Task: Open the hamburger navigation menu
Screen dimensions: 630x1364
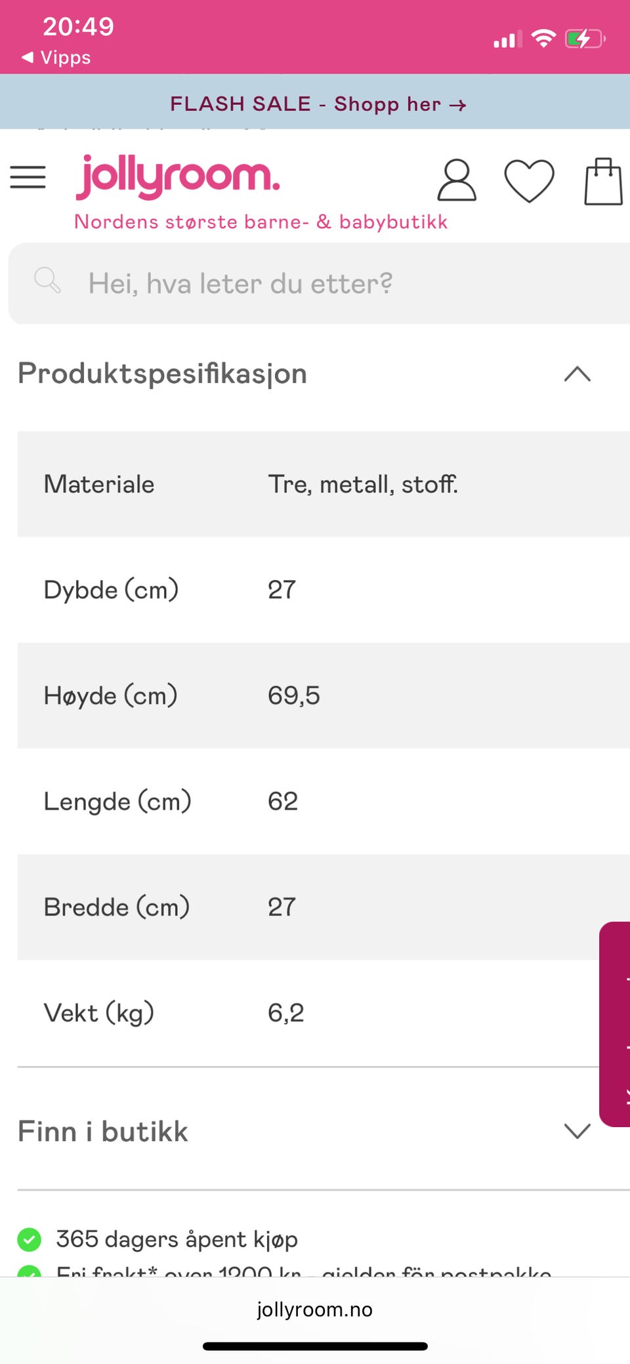Action: [x=28, y=177]
